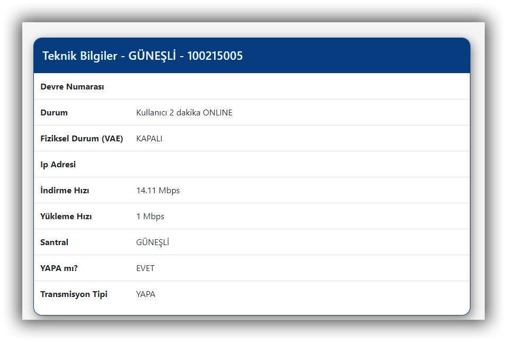Click the Devre Numarası label

(72, 87)
